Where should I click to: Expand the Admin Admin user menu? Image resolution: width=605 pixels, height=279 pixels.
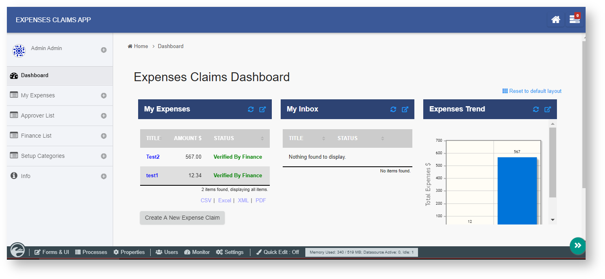pyautogui.click(x=104, y=50)
